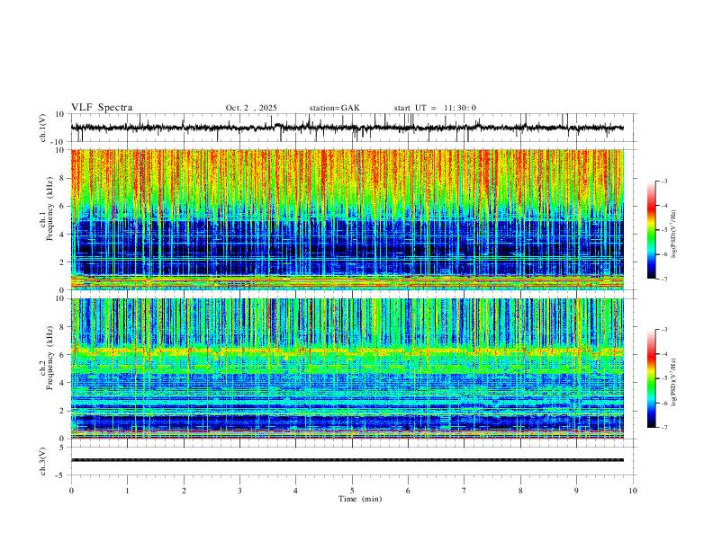Click the black ch.3 signal bar
Image resolution: width=713 pixels, height=550 pixels.
tap(347, 460)
